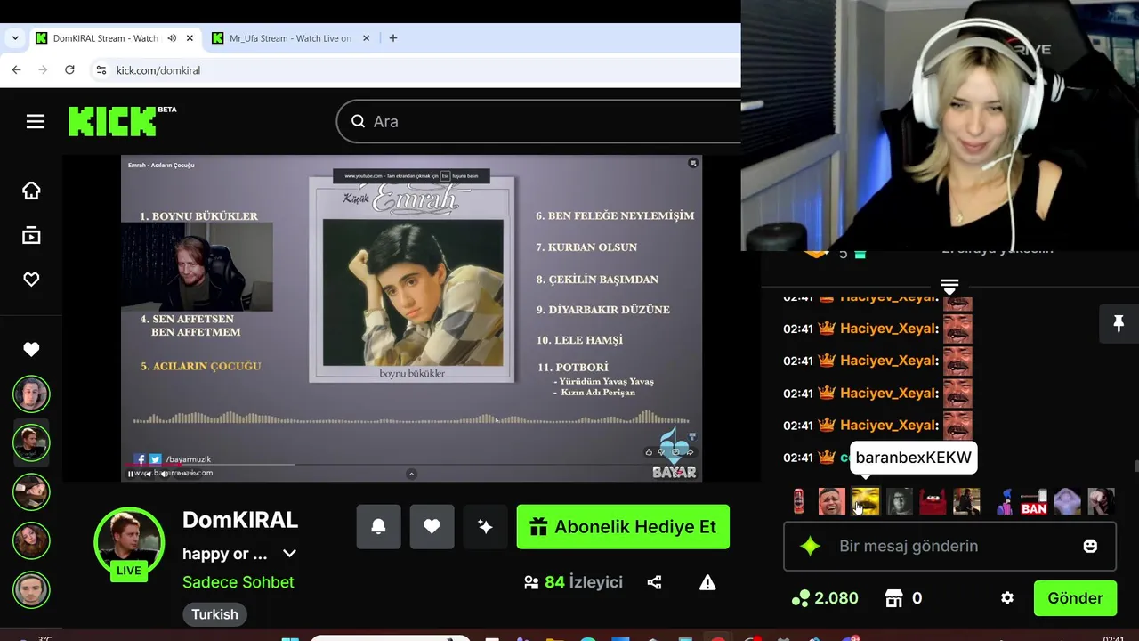Screen dimensions: 1139x641
Task: Click the Turkish language tag
Action: point(214,614)
